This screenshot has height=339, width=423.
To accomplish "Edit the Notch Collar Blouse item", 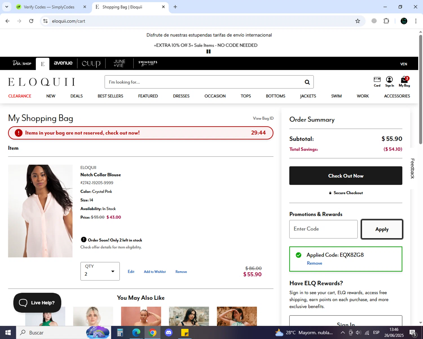I will pyautogui.click(x=131, y=271).
